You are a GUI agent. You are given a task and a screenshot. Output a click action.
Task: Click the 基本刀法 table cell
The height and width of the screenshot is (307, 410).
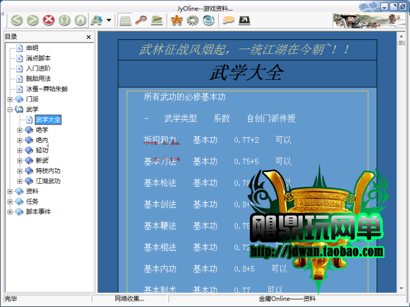point(160,162)
